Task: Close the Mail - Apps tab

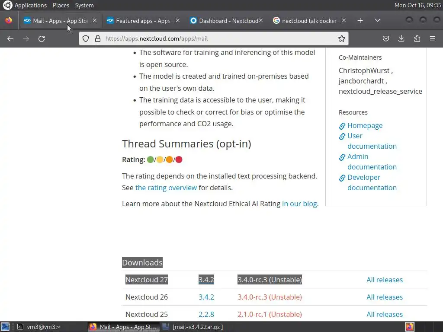Action: click(x=95, y=20)
